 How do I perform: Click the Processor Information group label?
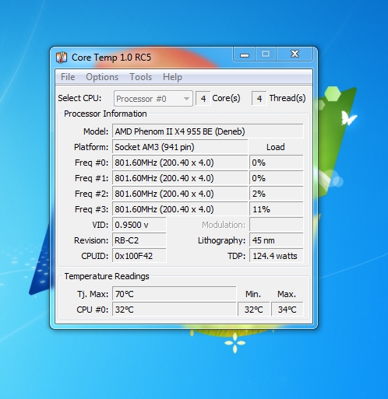[105, 114]
